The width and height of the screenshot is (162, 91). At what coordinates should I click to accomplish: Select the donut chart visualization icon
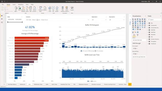pos(143,23)
